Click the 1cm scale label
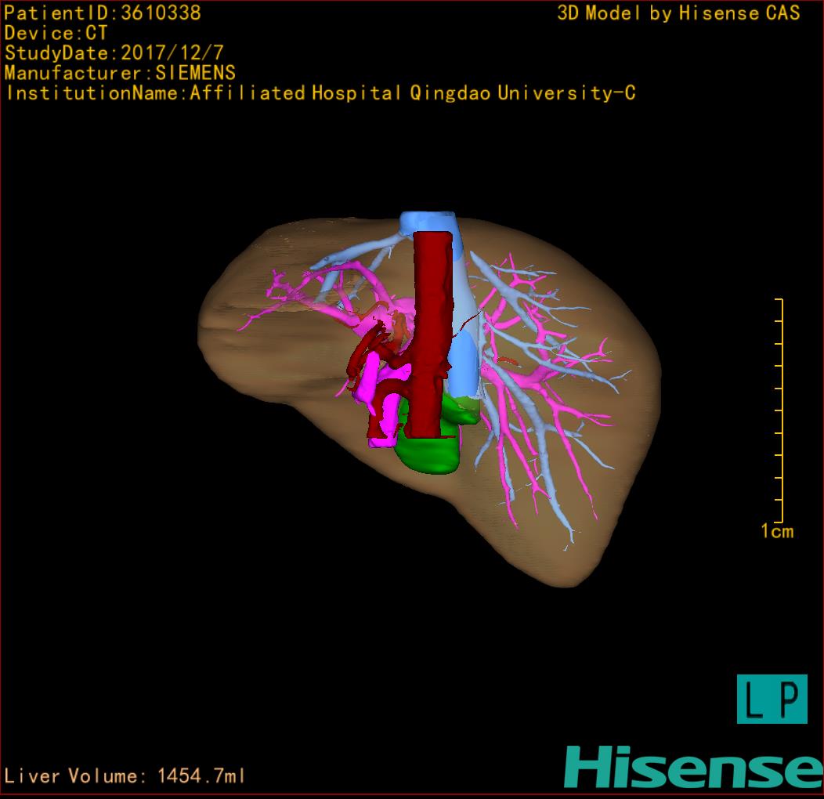 [776, 532]
